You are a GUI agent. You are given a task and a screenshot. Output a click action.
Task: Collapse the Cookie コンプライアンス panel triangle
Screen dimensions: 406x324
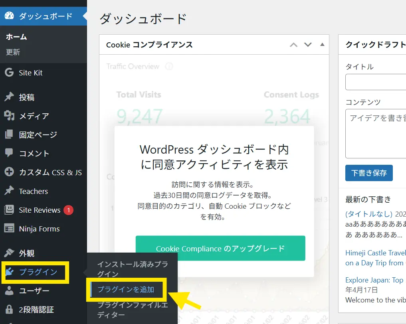[x=322, y=45]
